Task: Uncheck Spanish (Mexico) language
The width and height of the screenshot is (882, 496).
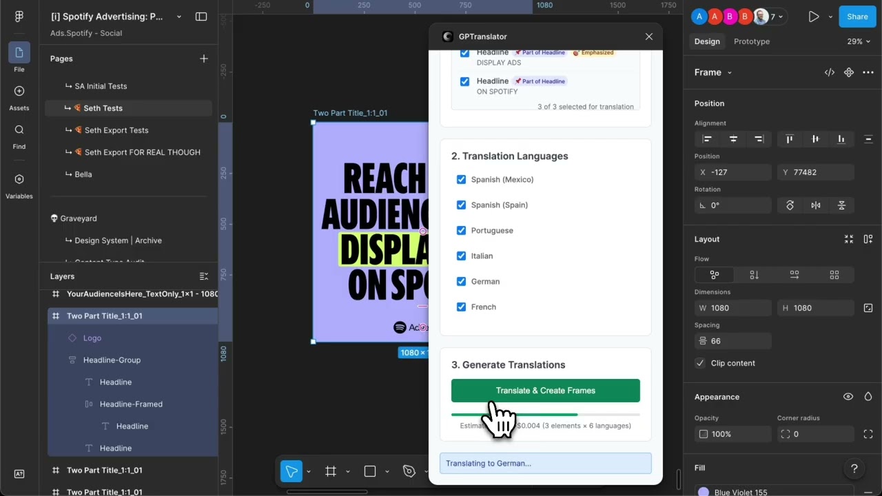Action: pyautogui.click(x=462, y=180)
